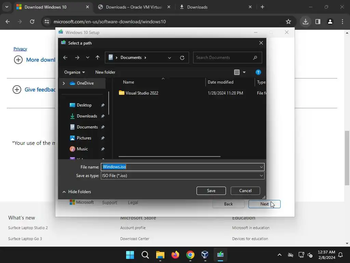
Task: Open file dialog help
Action: pos(258,72)
